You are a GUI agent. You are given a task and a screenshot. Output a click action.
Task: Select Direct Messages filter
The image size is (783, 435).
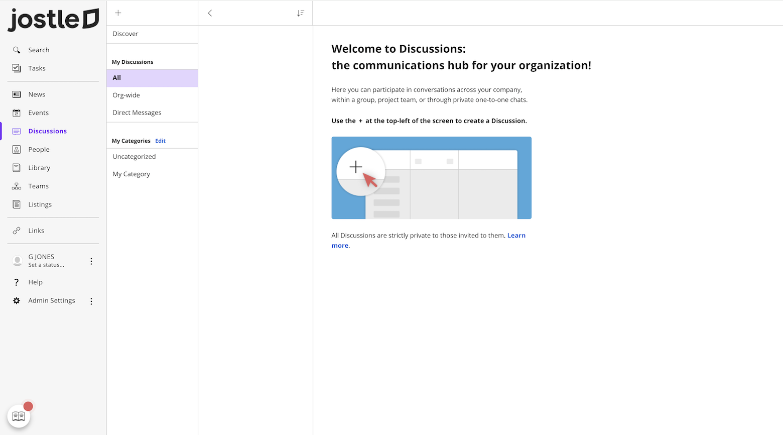click(137, 113)
